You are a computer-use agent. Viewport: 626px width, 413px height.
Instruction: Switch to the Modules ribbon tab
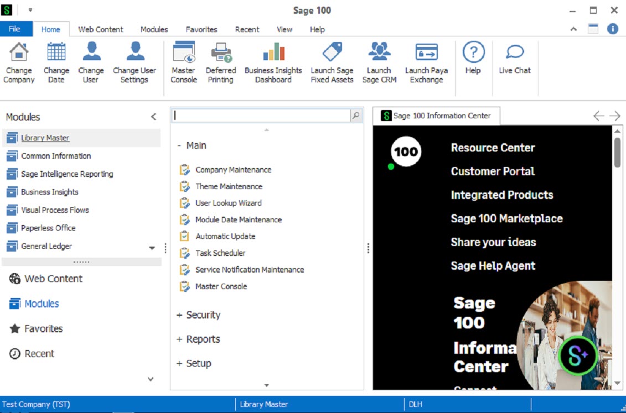(154, 29)
